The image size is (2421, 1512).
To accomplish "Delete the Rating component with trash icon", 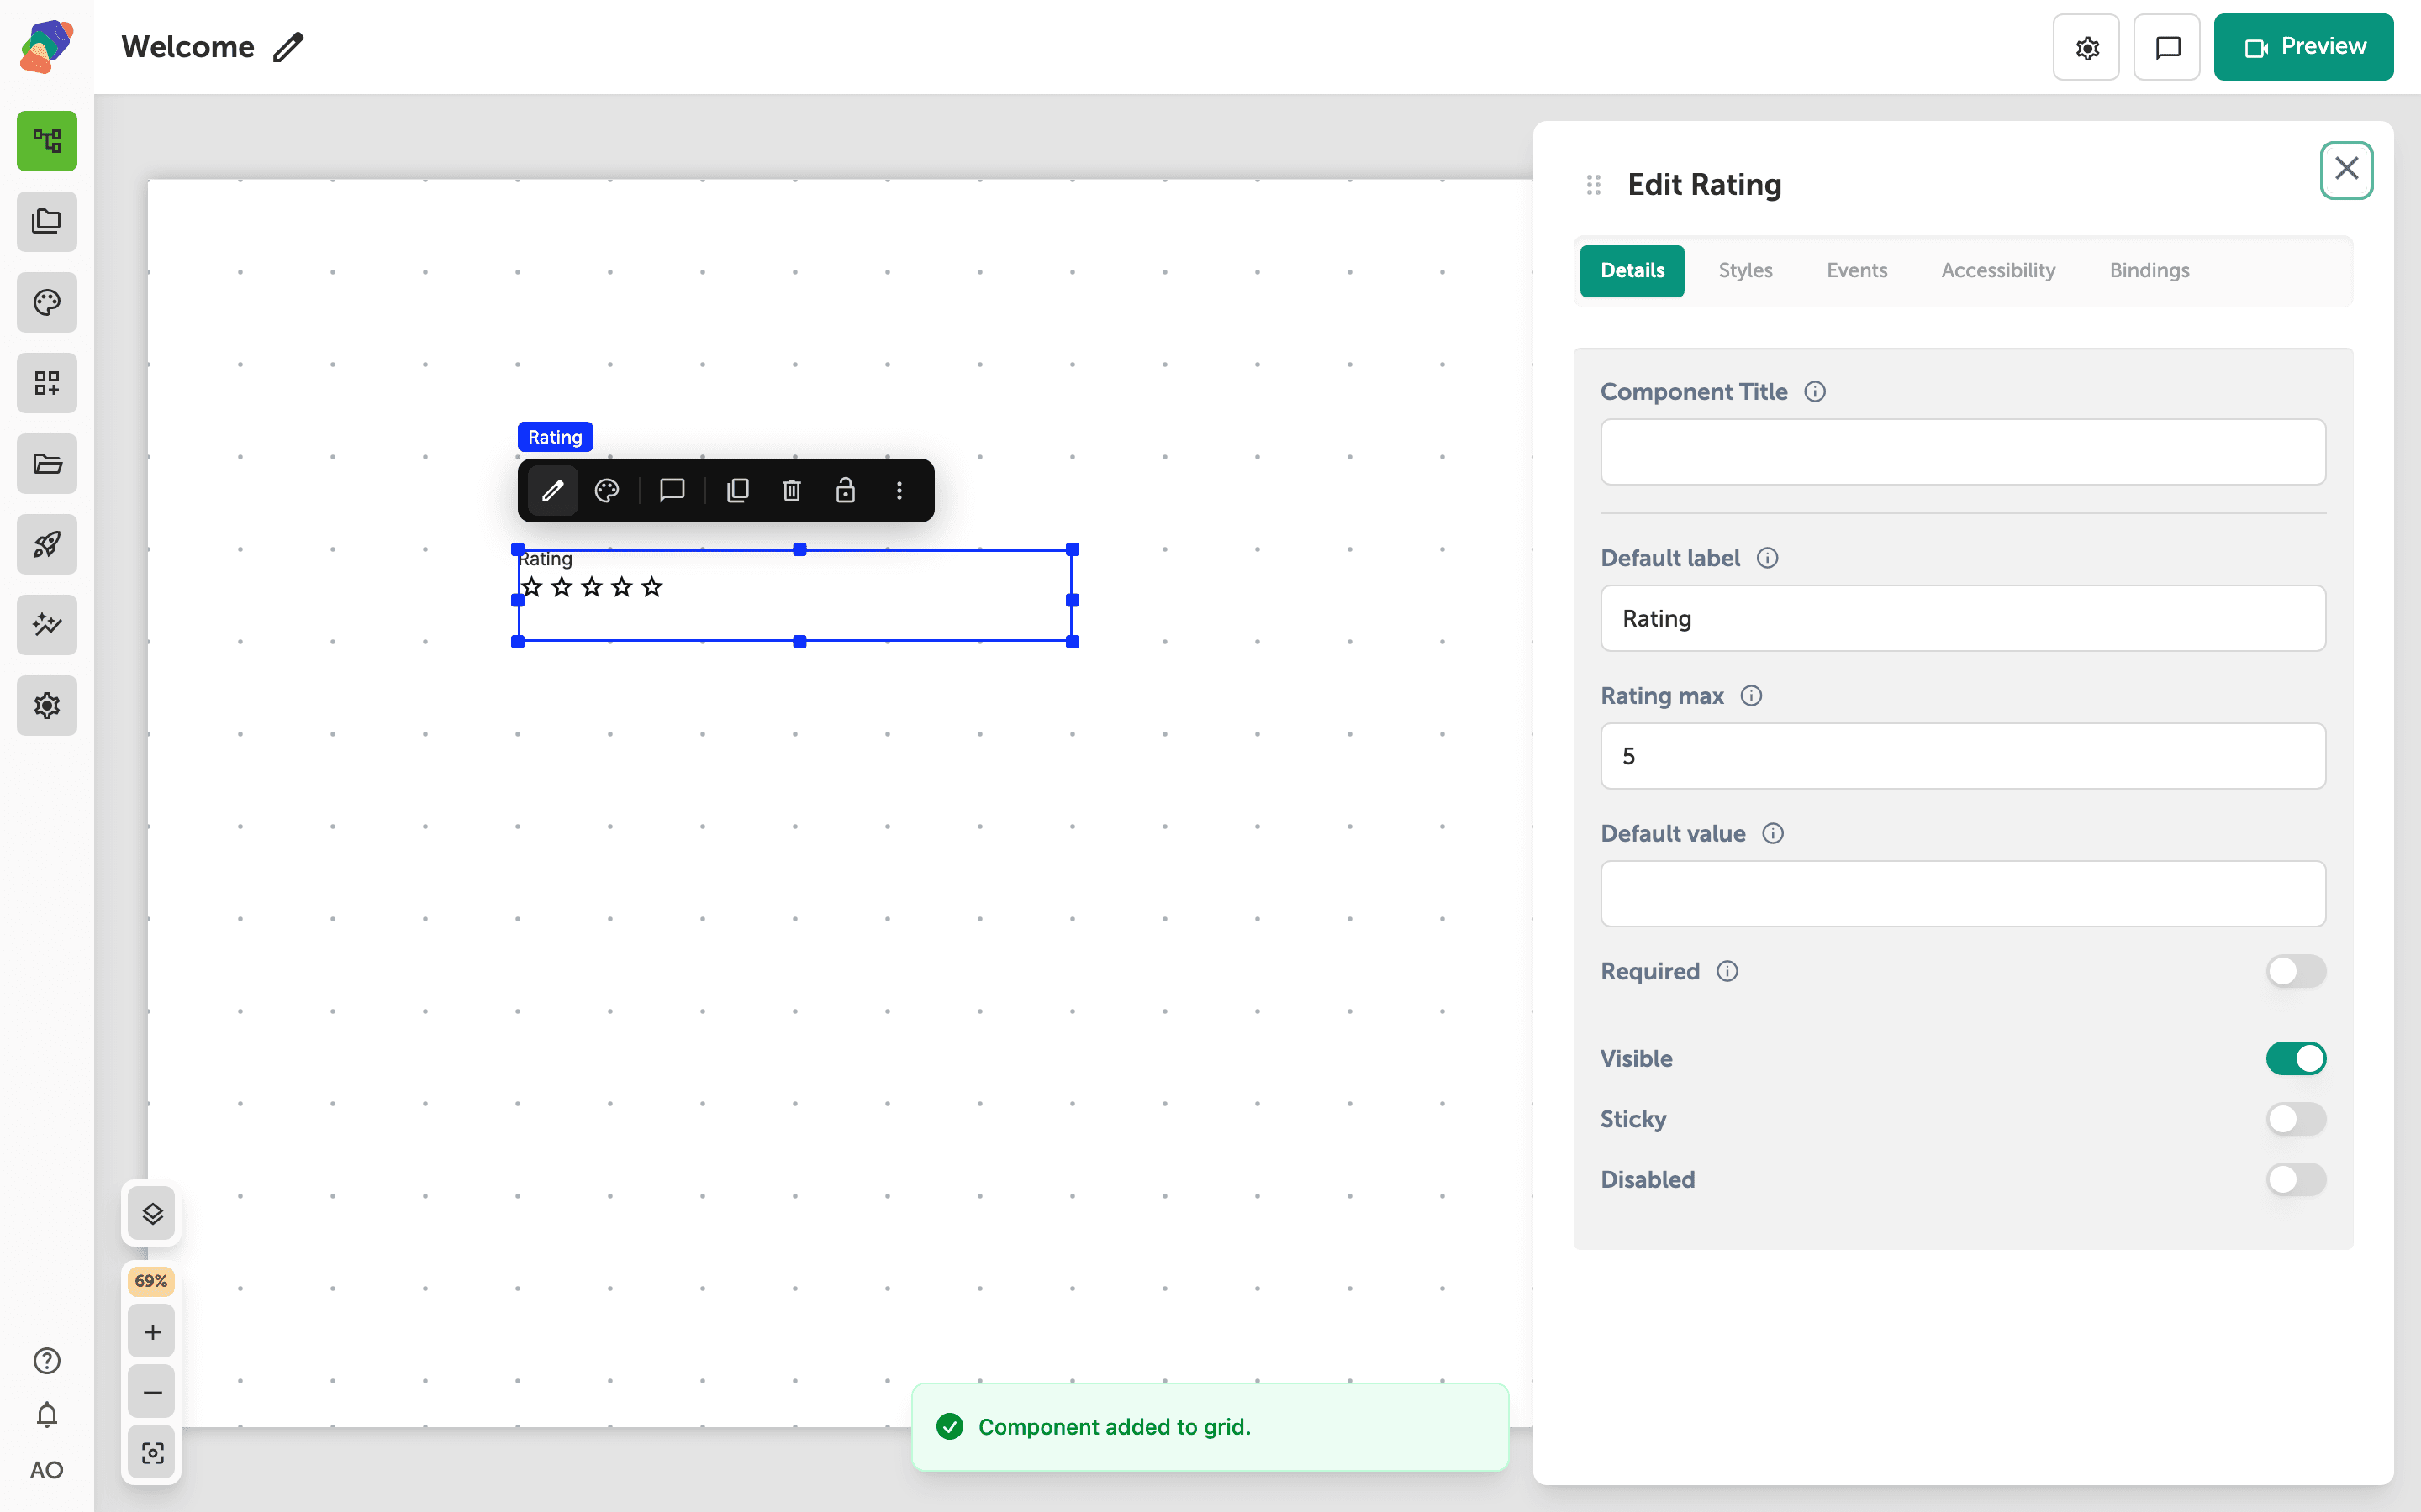I will point(793,490).
